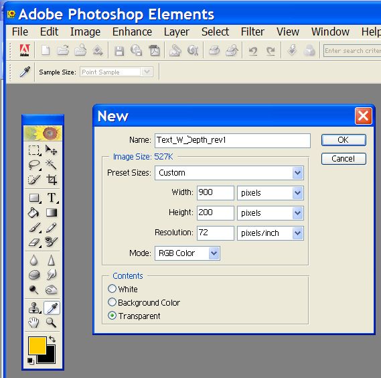381x378 pixels.
Task: Select the Blur tool
Action: click(33, 260)
